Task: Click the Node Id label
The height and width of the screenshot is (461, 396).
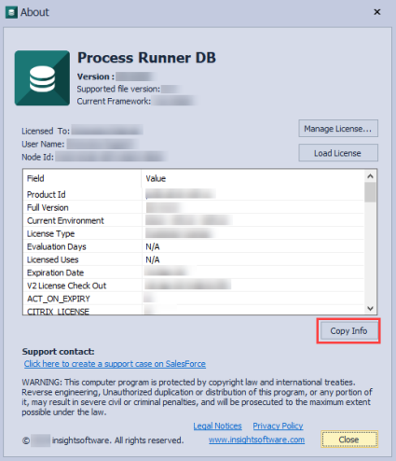Action: (x=37, y=157)
